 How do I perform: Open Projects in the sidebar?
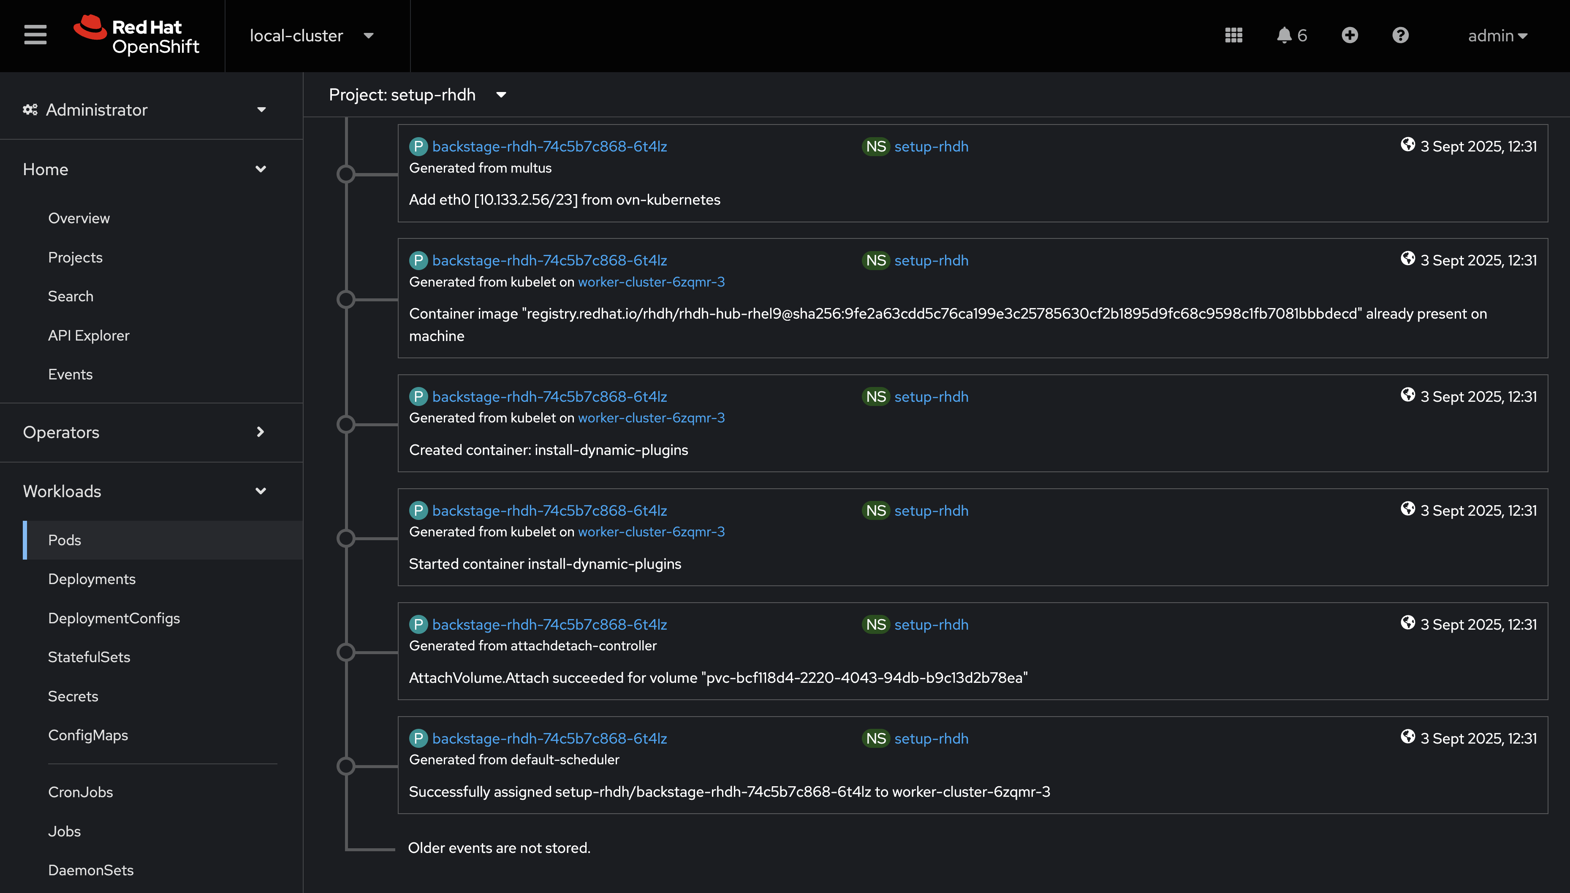tap(75, 257)
